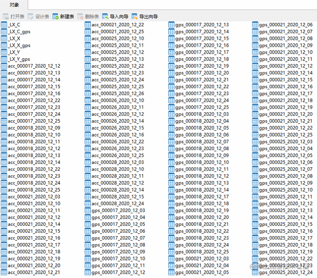Select table name gps_000025_2020_12_11
This screenshot has width=317, height=278.
click(x=286, y=197)
